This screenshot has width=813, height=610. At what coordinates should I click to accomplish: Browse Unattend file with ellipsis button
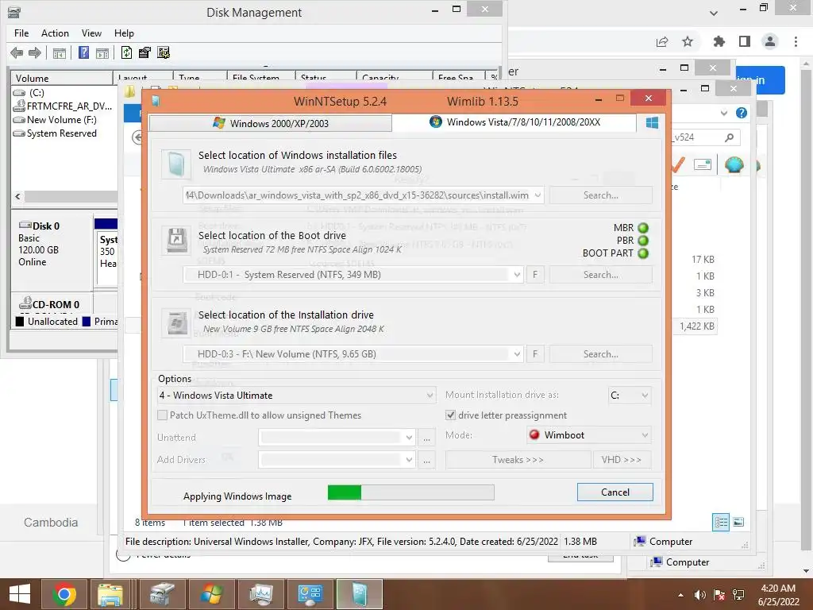pyautogui.click(x=426, y=438)
